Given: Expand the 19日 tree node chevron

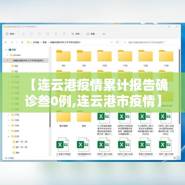Looking at the screenshot, I should tap(8, 126).
